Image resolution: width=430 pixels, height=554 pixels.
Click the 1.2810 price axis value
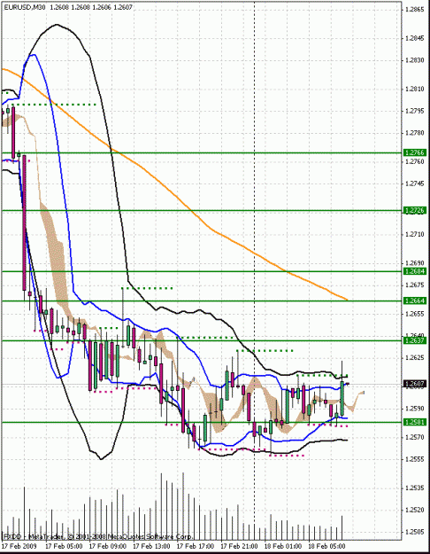(x=415, y=90)
